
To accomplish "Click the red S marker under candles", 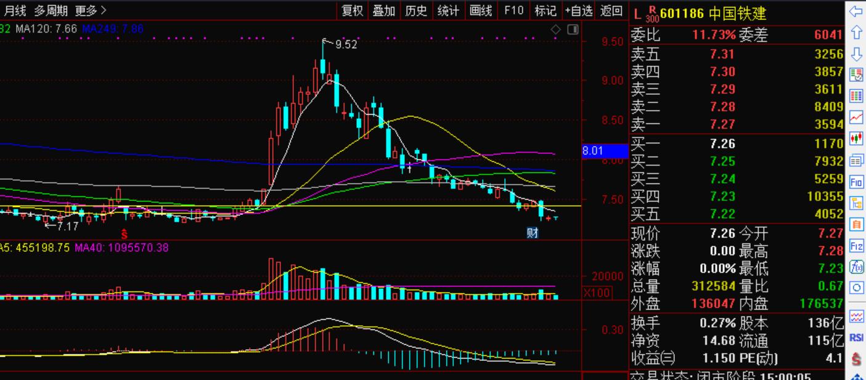I will (x=124, y=234).
